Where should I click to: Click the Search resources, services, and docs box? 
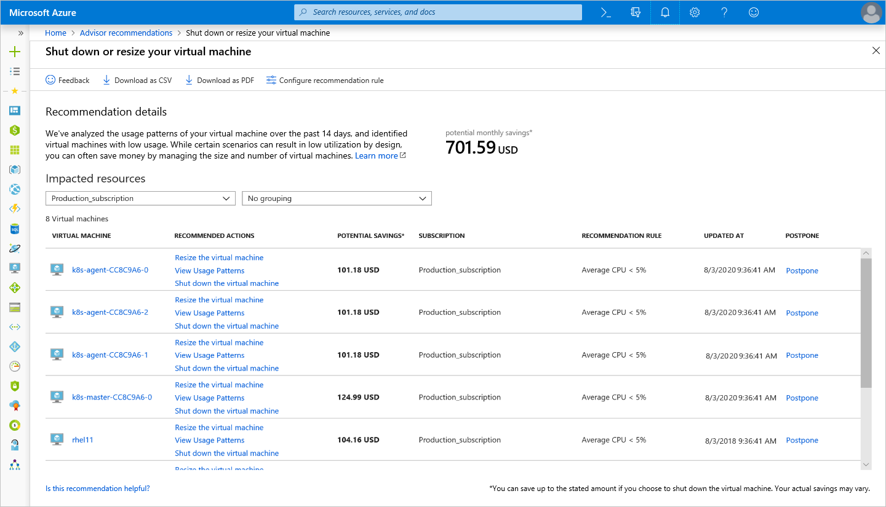click(438, 12)
